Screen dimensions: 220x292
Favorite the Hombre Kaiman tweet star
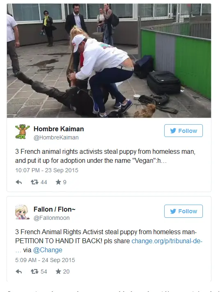click(x=58, y=182)
